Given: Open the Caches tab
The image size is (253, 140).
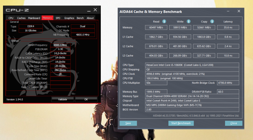Looking at the screenshot, I should pyautogui.click(x=21, y=18).
